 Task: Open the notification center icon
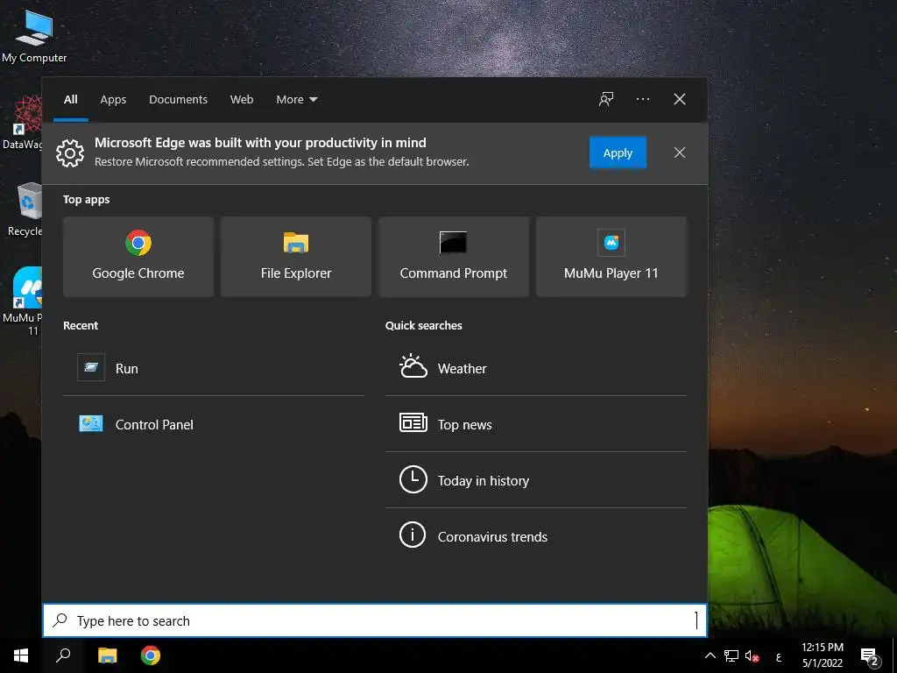870,656
